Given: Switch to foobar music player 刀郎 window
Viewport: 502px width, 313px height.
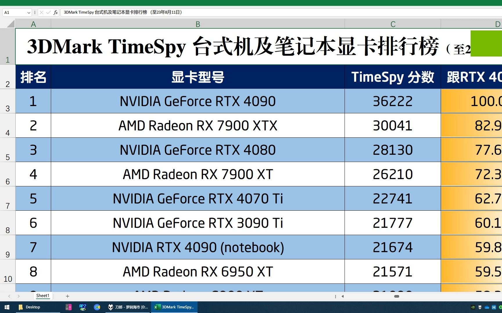Looking at the screenshot, I should (x=128, y=307).
